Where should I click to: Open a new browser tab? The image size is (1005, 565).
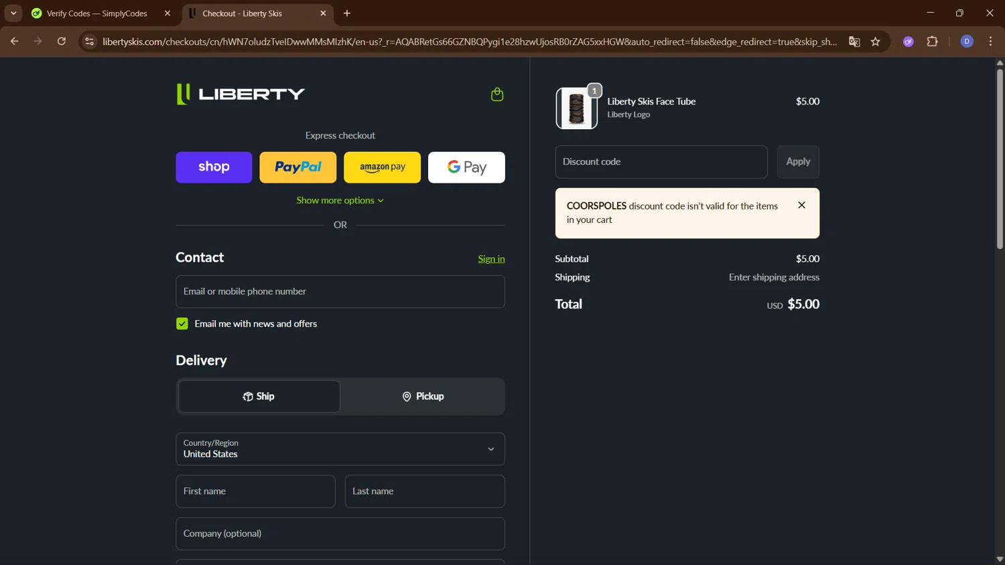347,13
